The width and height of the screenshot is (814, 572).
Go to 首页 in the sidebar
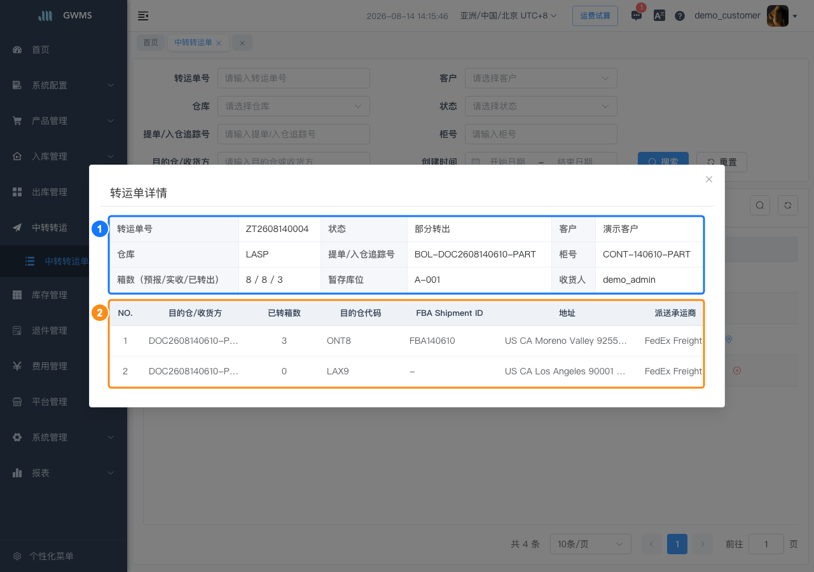64,50
